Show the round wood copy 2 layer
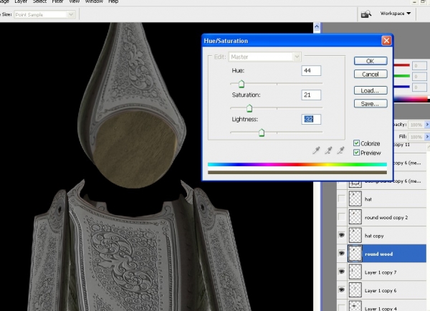The height and width of the screenshot is (311, 430). (x=341, y=217)
